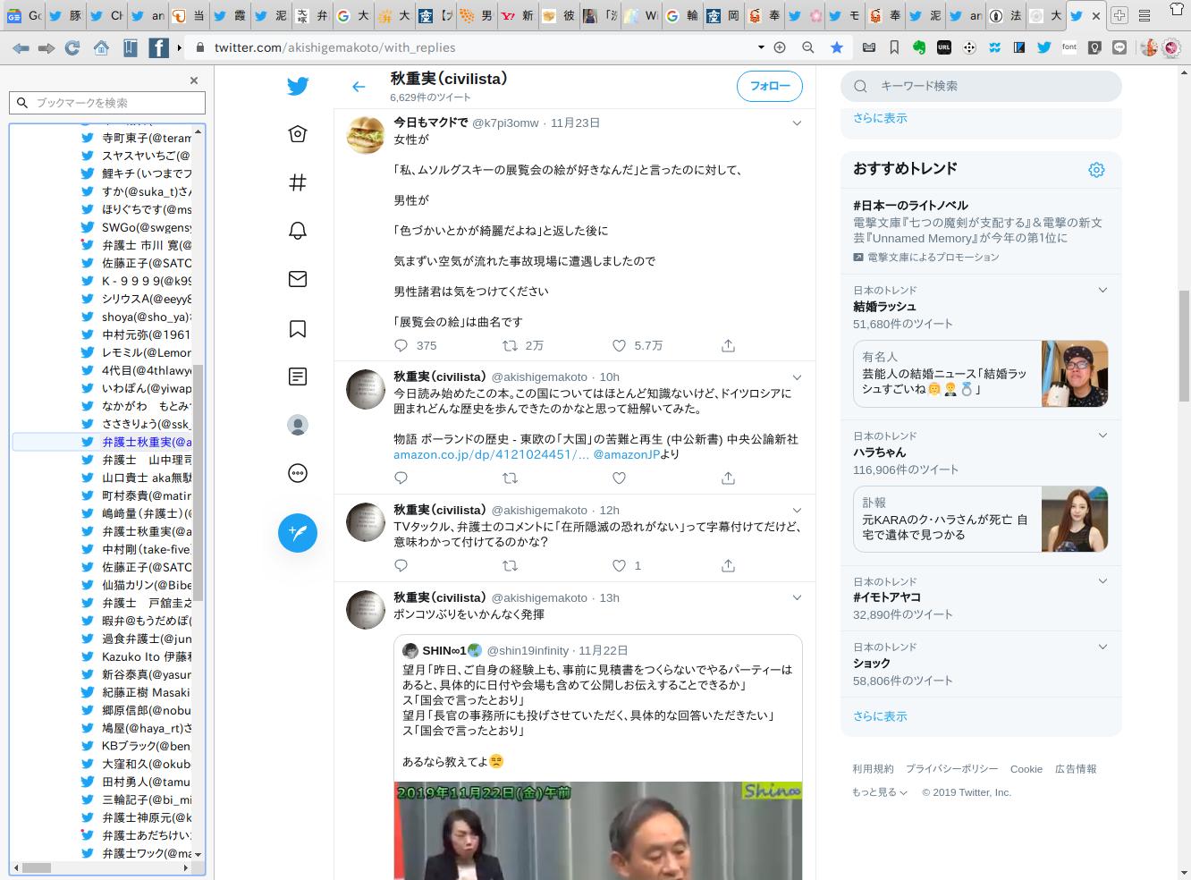Open More options circle icon
The image size is (1191, 880).
[298, 473]
